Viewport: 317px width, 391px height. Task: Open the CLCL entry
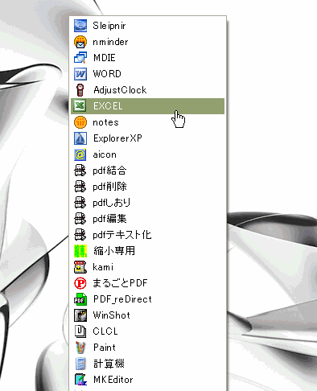tap(147, 331)
